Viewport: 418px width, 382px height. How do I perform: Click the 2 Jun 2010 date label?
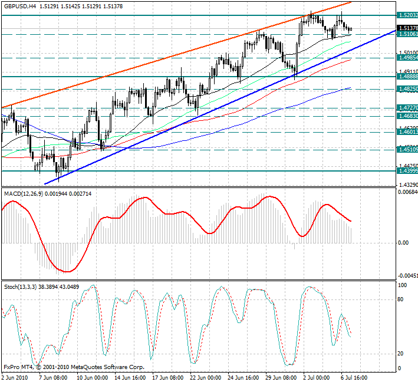click(x=14, y=378)
